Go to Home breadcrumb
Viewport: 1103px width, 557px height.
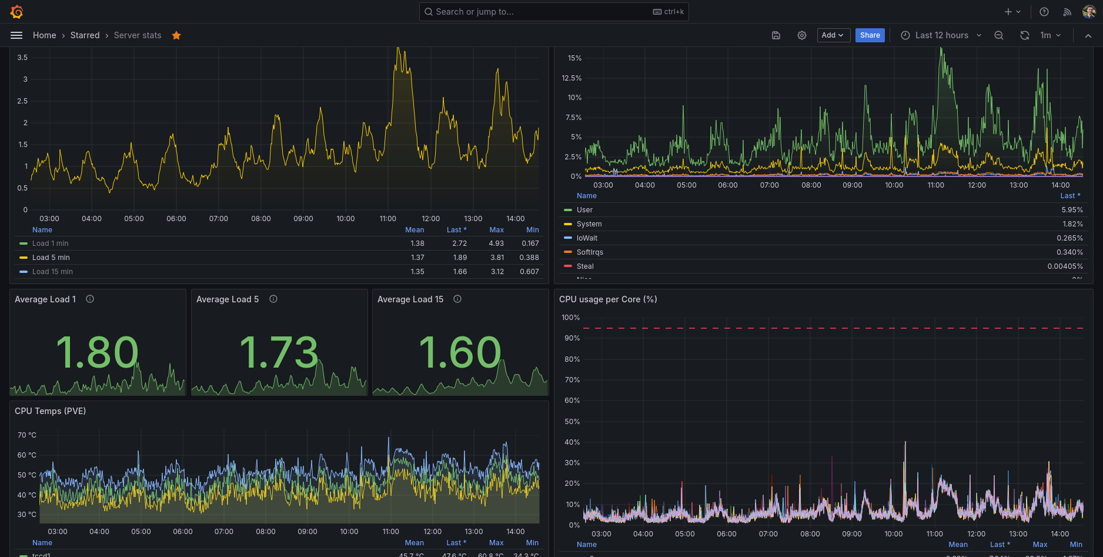(x=45, y=35)
